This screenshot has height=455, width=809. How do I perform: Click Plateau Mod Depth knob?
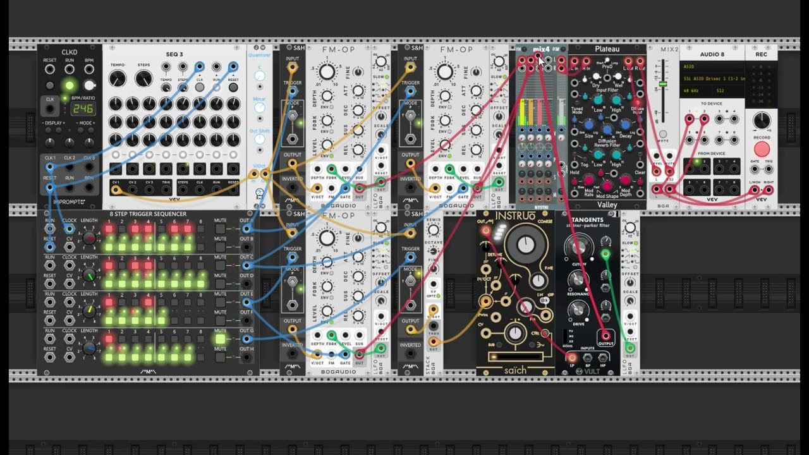(x=625, y=181)
